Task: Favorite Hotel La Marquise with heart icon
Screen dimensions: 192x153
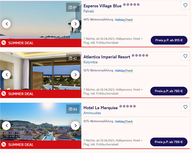Action: click(x=185, y=107)
